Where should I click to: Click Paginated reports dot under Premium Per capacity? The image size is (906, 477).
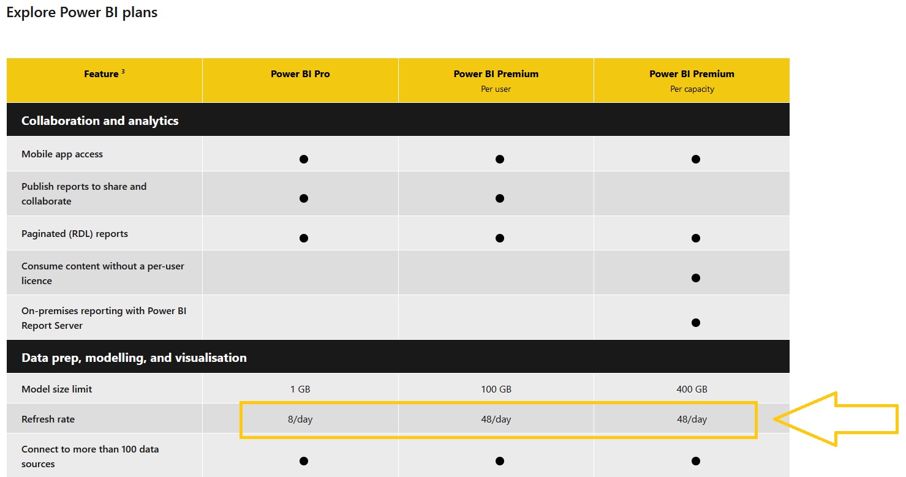pyautogui.click(x=695, y=238)
